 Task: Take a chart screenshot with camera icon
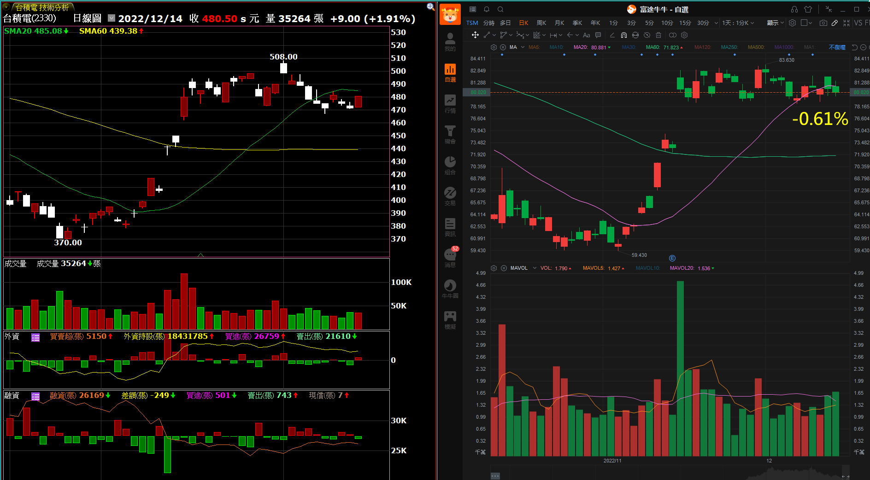pyautogui.click(x=823, y=23)
